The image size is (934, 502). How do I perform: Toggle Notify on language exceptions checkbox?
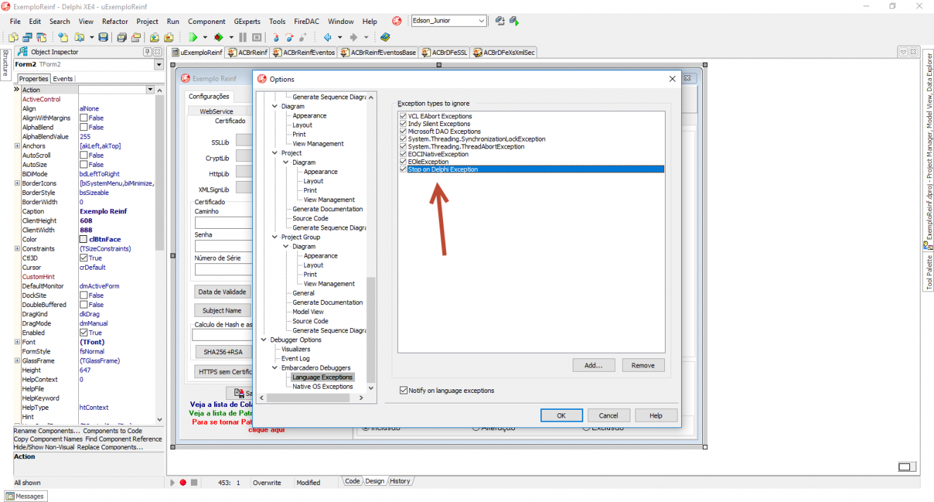tap(404, 390)
